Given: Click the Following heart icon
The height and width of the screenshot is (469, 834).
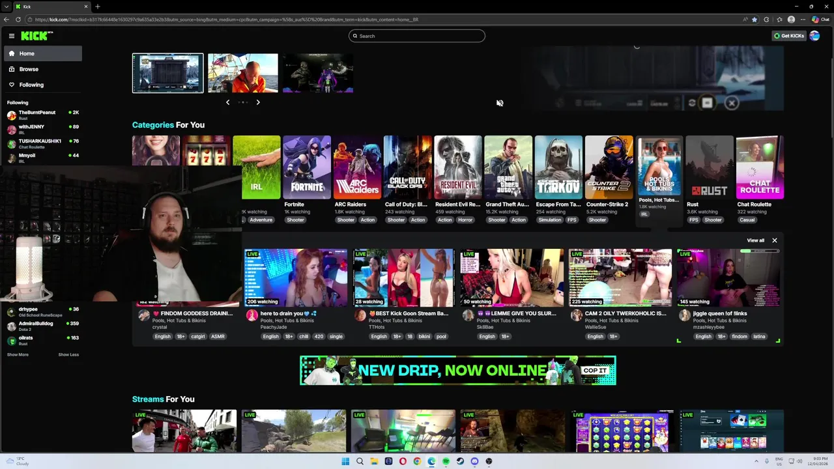Looking at the screenshot, I should click(12, 85).
